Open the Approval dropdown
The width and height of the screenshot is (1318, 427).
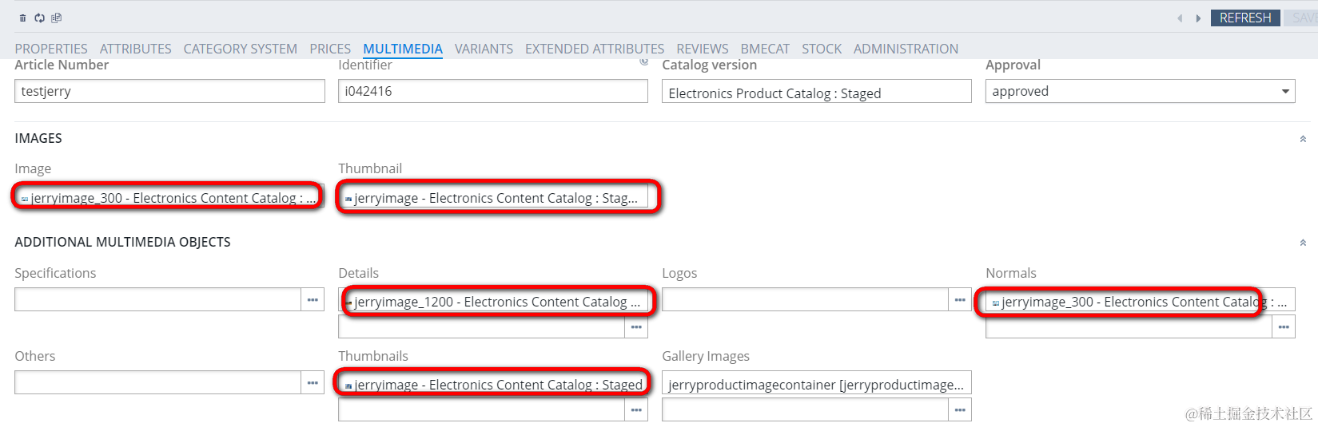coord(1285,92)
